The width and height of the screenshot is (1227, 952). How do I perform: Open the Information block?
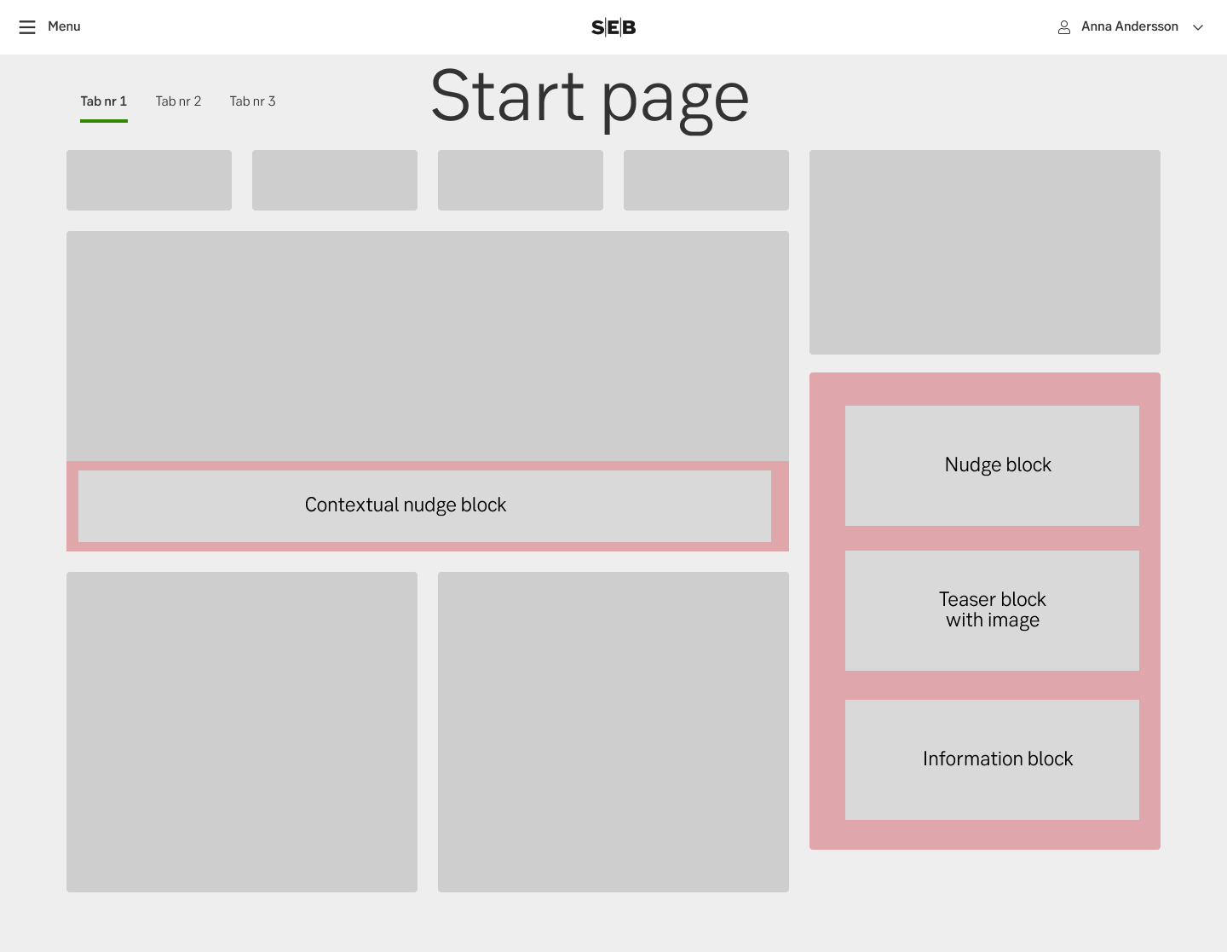(992, 759)
